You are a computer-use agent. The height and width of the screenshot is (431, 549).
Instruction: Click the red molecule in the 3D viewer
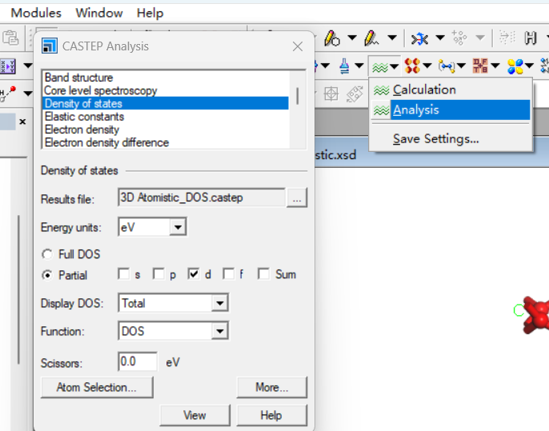(x=535, y=315)
